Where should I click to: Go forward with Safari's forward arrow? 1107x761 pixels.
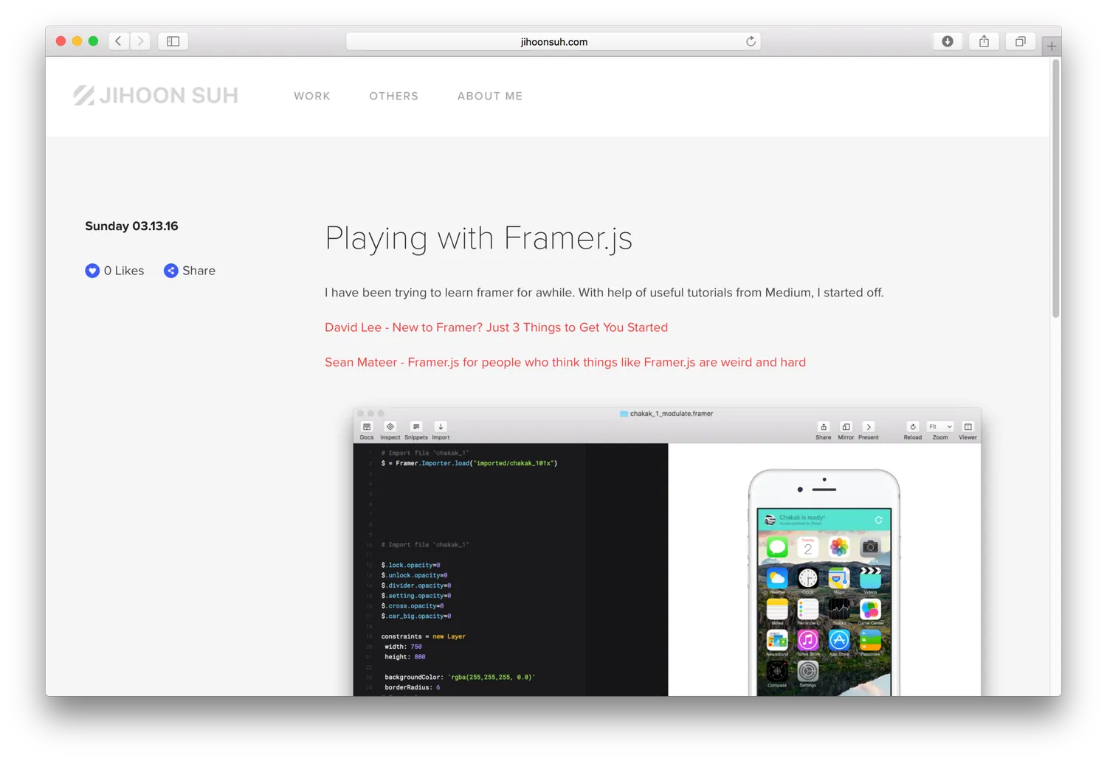pos(140,41)
